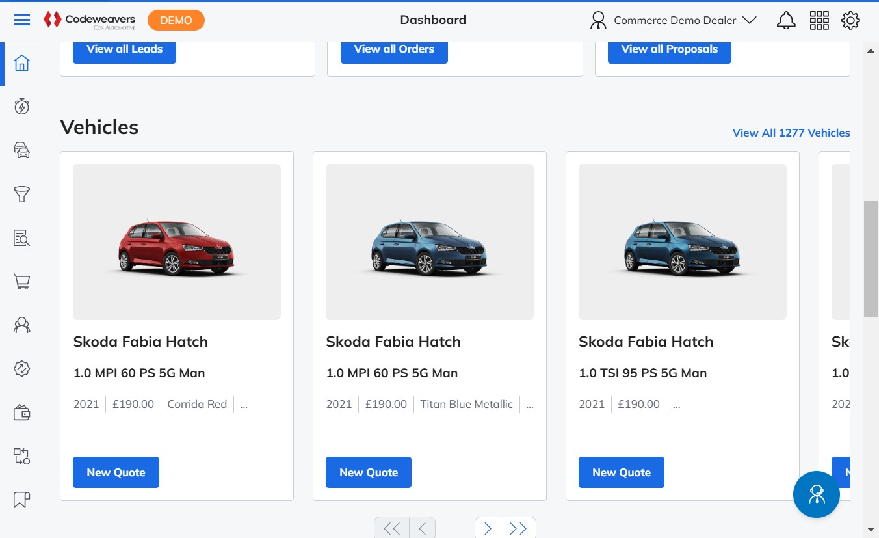
Task: Click the user profile icon
Action: click(597, 20)
